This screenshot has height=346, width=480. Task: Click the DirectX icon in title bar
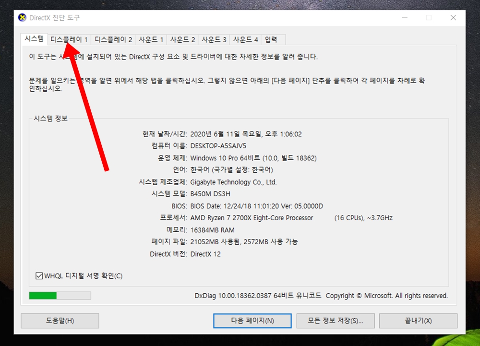(x=22, y=18)
